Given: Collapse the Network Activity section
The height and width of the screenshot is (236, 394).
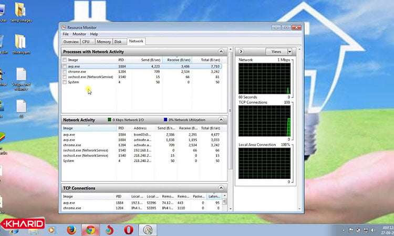Looking at the screenshot, I should [x=221, y=120].
